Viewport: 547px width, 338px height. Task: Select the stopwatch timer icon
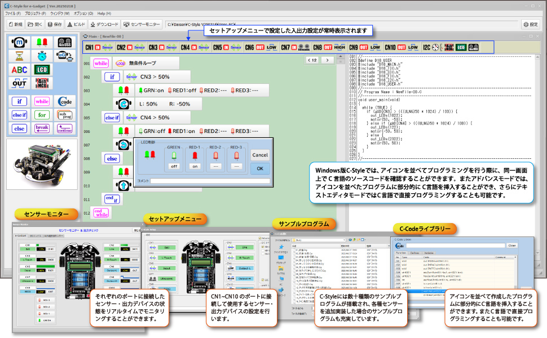coord(41,56)
